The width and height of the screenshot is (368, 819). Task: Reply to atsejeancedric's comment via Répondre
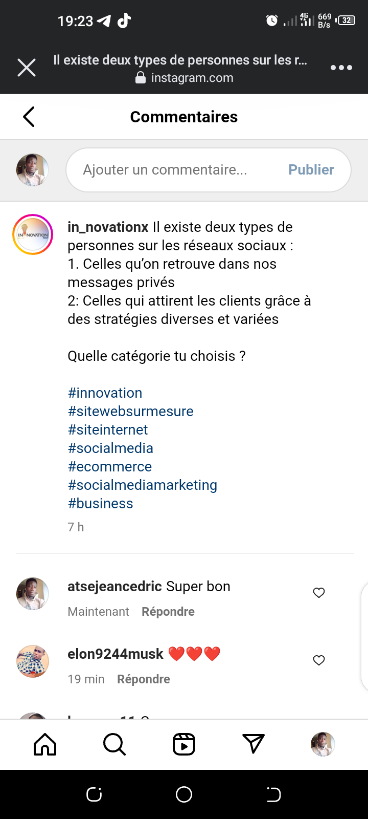168,612
